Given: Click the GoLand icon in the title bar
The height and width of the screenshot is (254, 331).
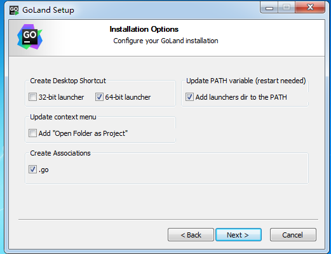Looking at the screenshot, I should pos(14,10).
